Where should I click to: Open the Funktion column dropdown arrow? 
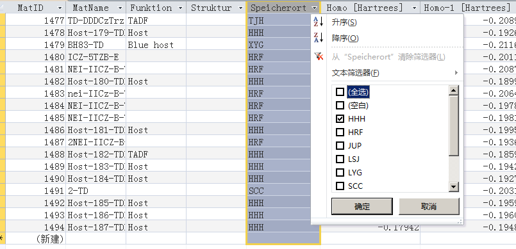(180, 8)
